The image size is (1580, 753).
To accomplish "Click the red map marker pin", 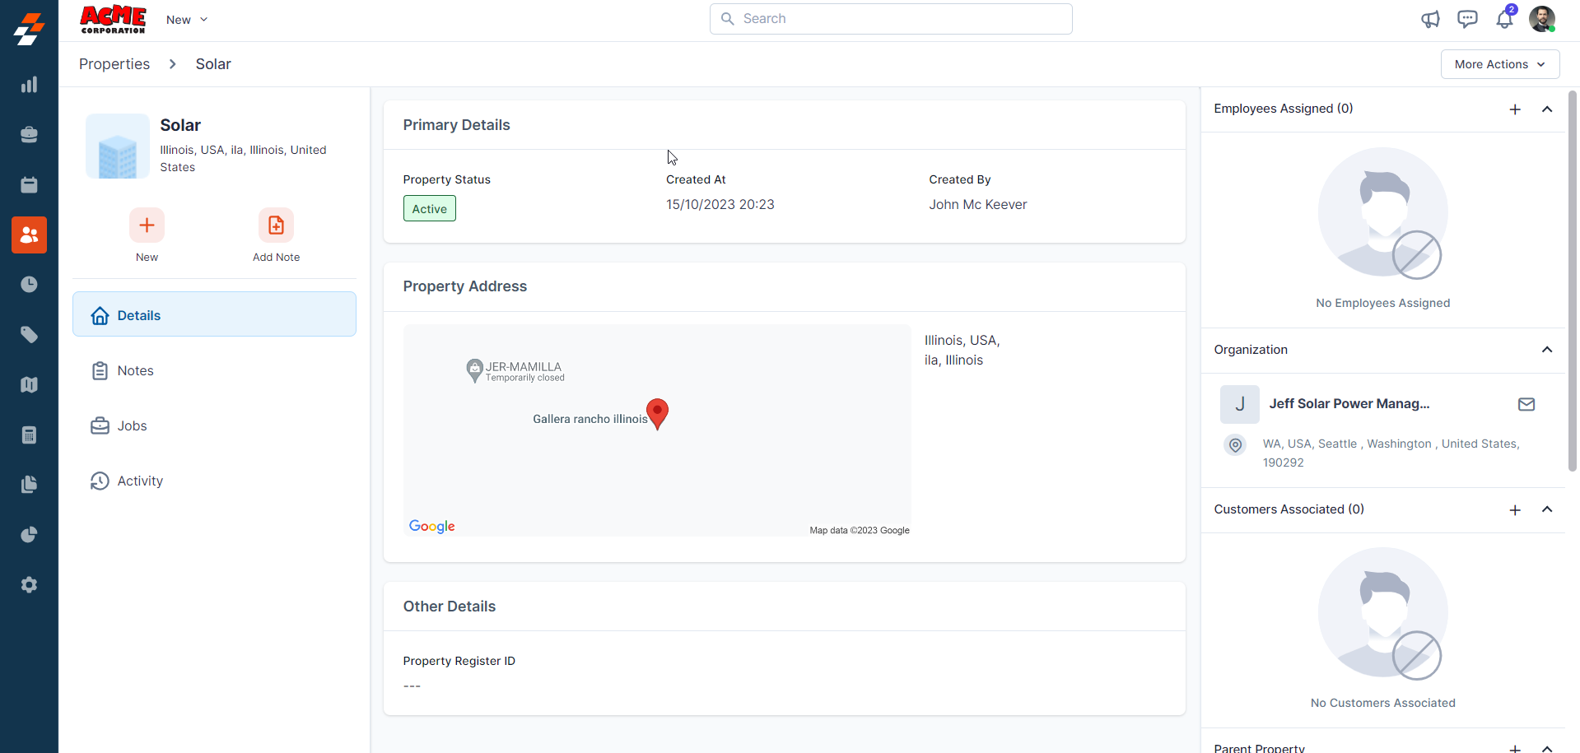I will [657, 414].
